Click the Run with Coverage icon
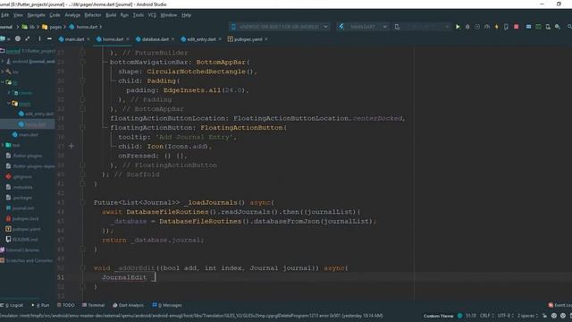The width and height of the screenshot is (572, 322). click(x=477, y=27)
